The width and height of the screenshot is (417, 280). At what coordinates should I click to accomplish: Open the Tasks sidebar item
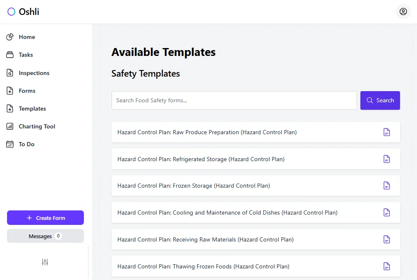point(26,55)
